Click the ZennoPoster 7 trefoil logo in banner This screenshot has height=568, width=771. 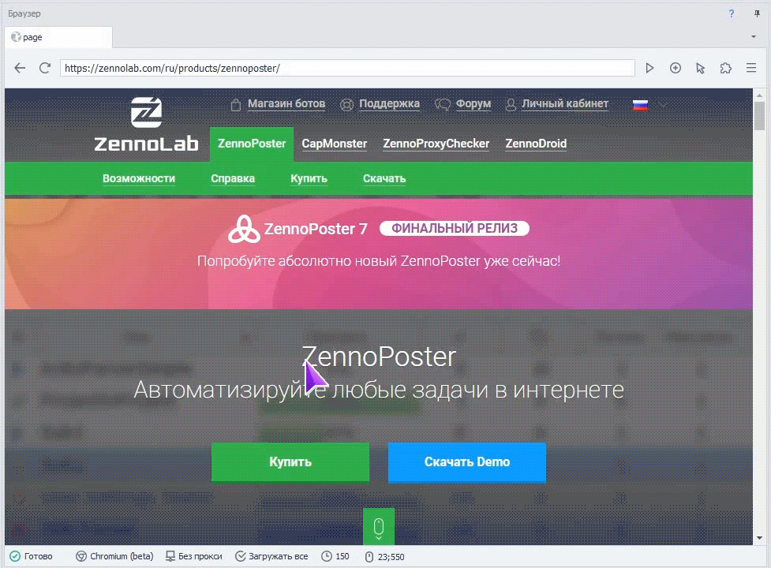(x=244, y=229)
